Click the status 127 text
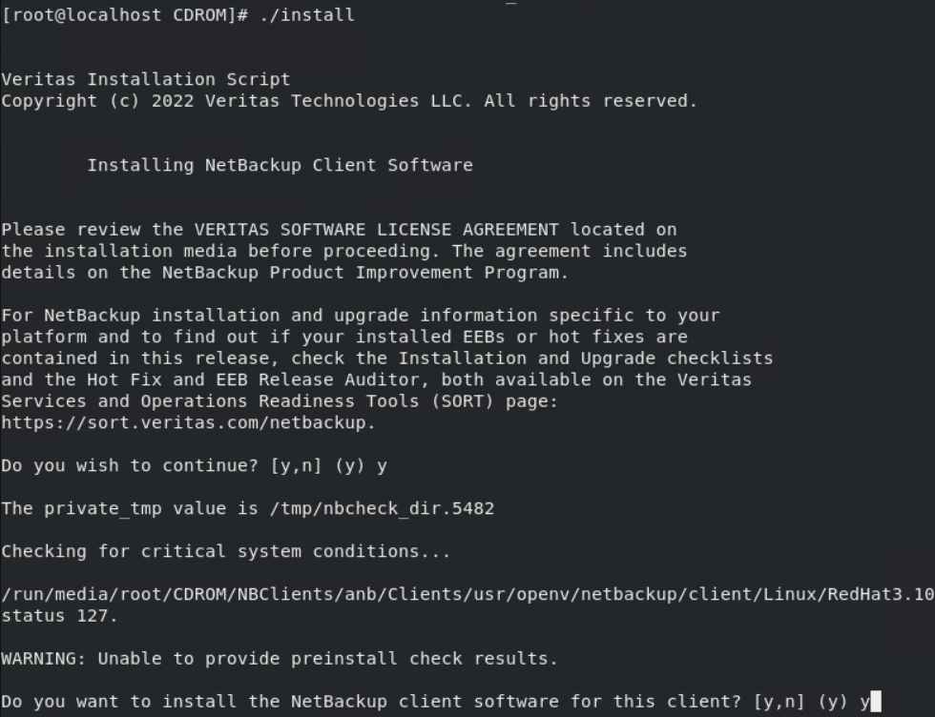The height and width of the screenshot is (717, 935). [x=59, y=616]
